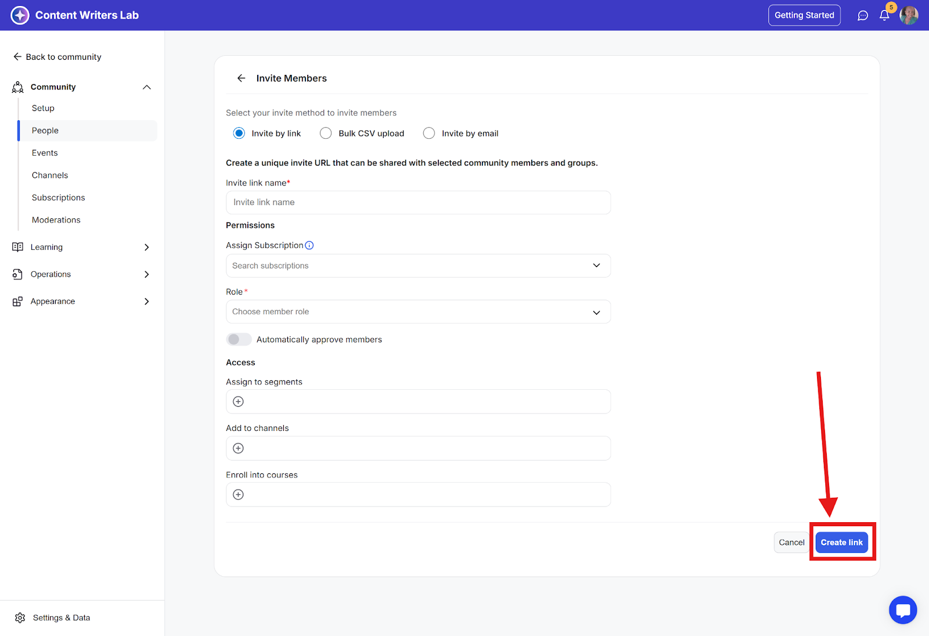Click the Create link button

[842, 542]
